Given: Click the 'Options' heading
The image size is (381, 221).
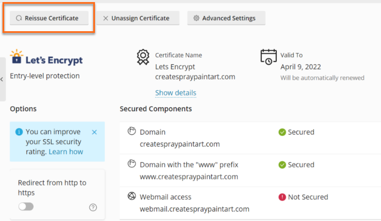Looking at the screenshot, I should pos(23,109).
